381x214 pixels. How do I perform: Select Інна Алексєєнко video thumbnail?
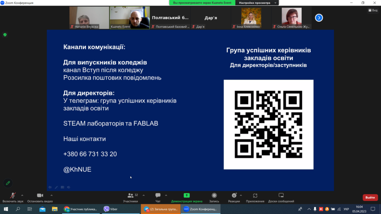tap(251, 18)
